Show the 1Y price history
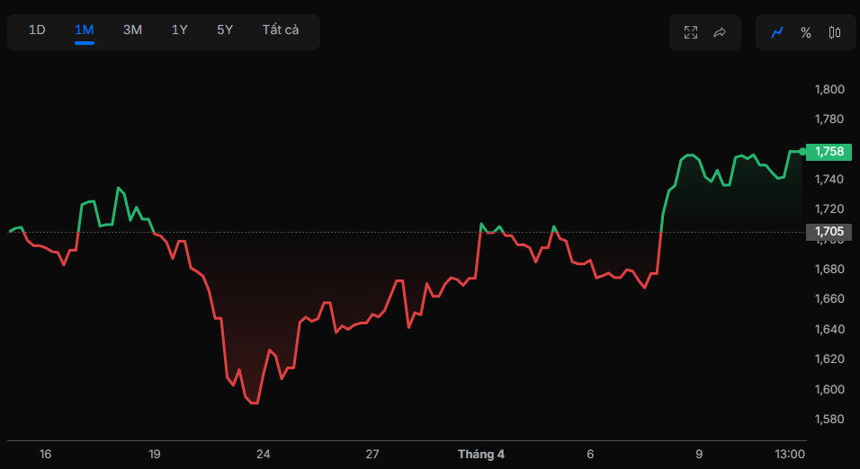 tap(180, 31)
